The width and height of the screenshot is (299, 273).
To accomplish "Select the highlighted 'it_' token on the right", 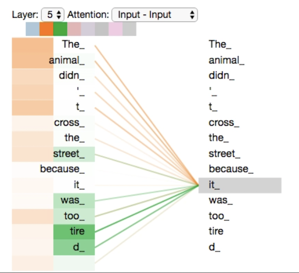I will pos(240,185).
